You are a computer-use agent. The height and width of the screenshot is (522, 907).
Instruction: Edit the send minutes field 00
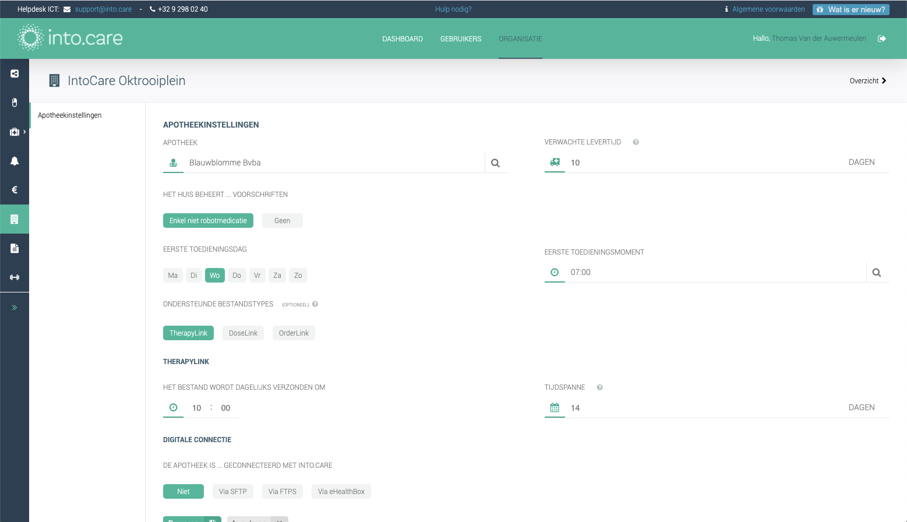pos(226,408)
